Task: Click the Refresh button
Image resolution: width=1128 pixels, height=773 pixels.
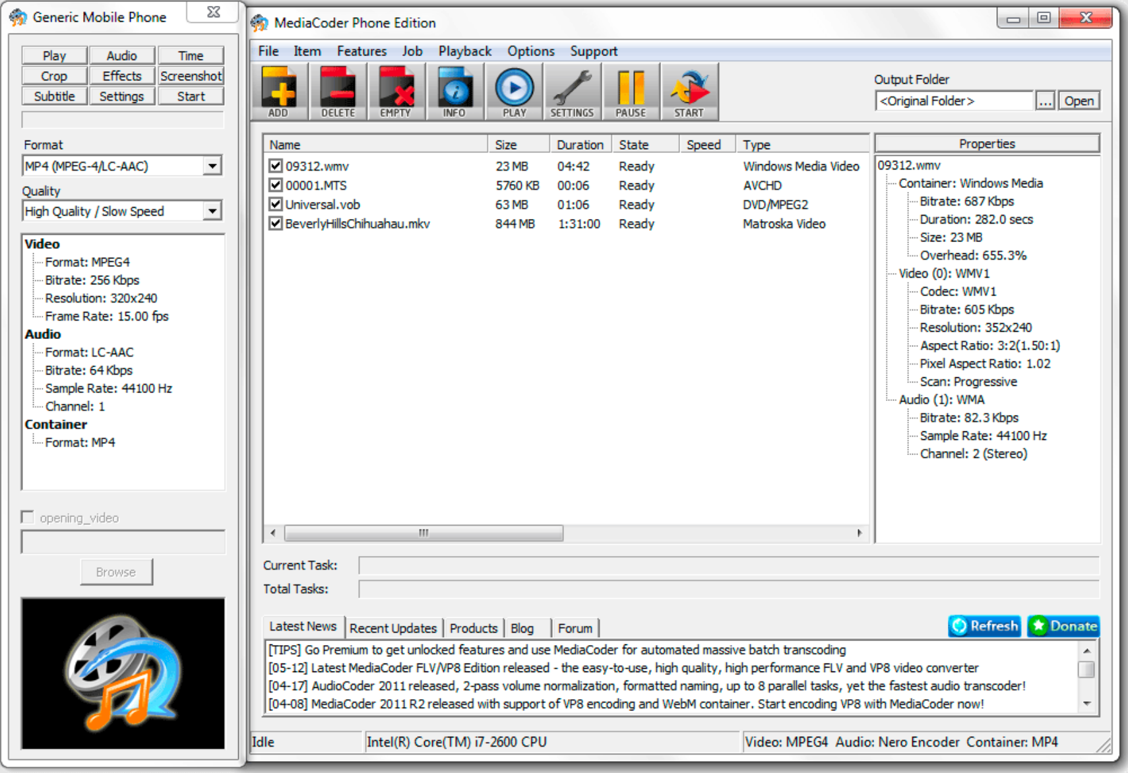Action: 984,626
